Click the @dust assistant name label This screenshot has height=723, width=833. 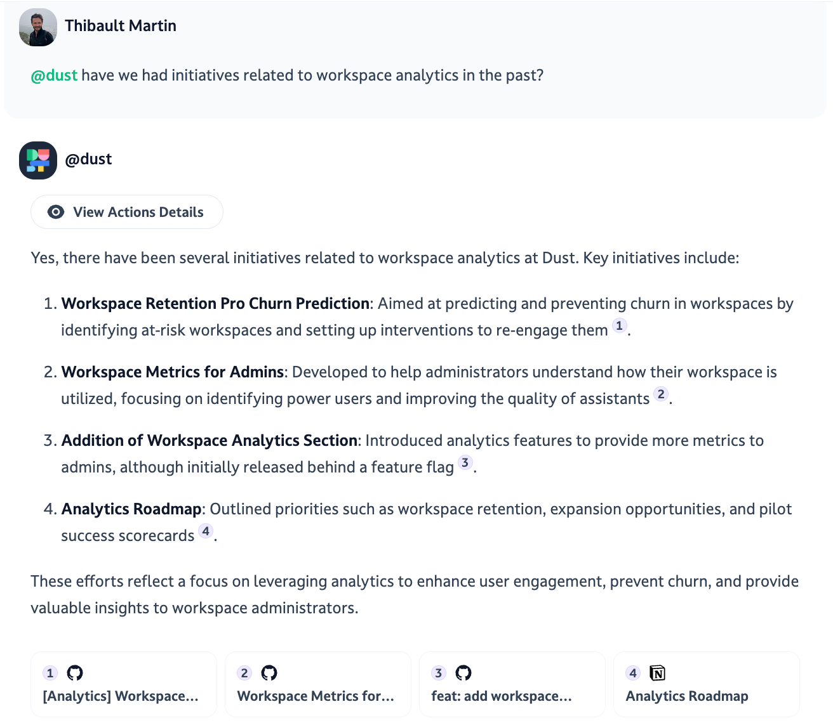88,159
